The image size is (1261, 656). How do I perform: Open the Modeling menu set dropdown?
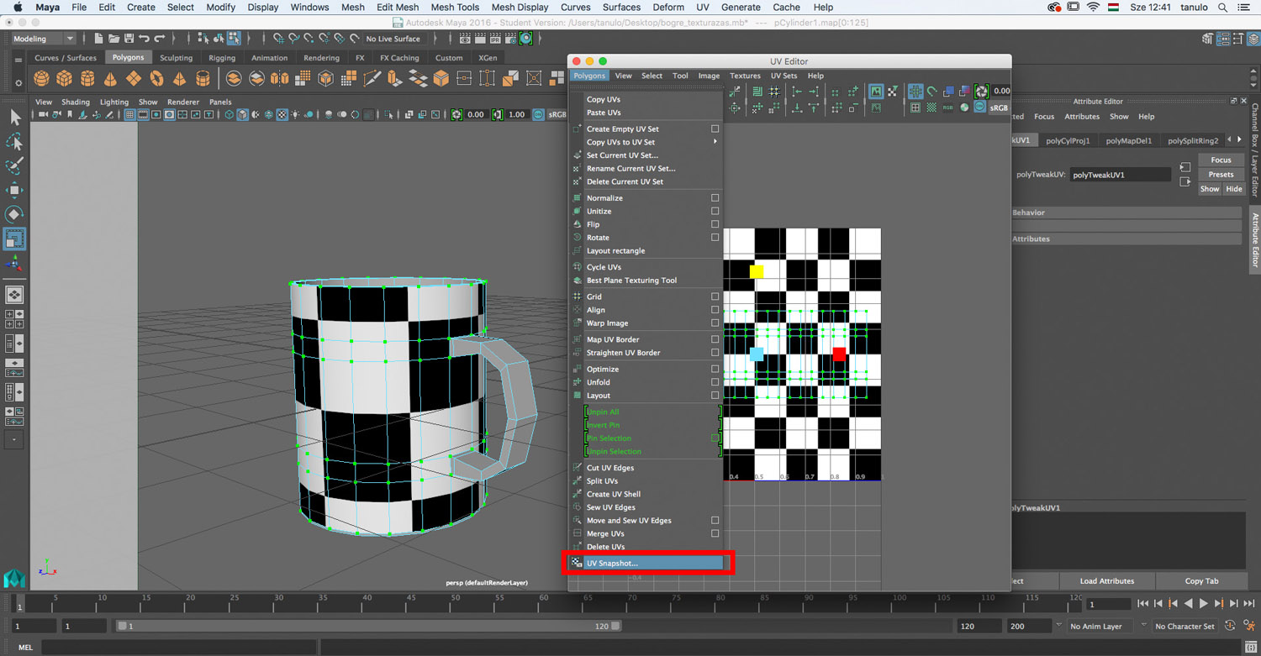(43, 39)
